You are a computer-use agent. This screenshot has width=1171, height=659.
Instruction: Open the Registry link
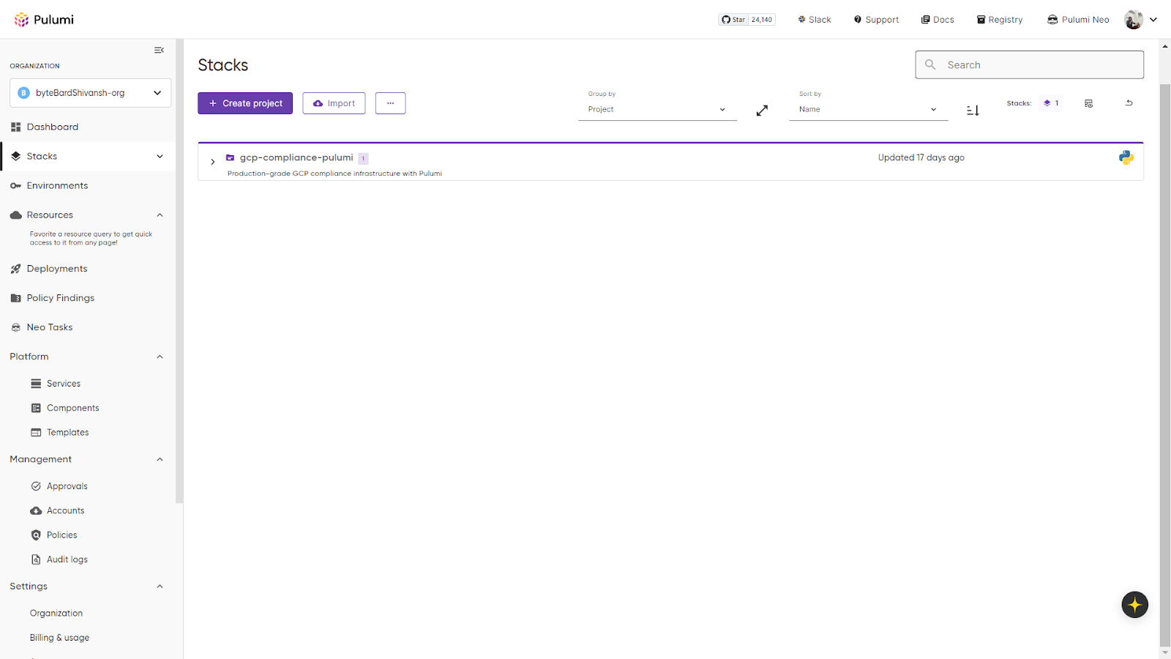coord(1000,20)
